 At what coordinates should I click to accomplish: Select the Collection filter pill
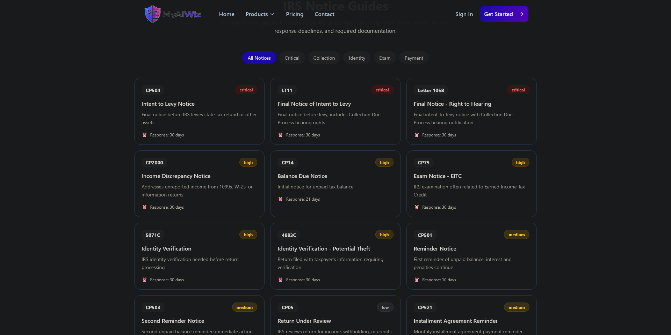click(x=324, y=58)
